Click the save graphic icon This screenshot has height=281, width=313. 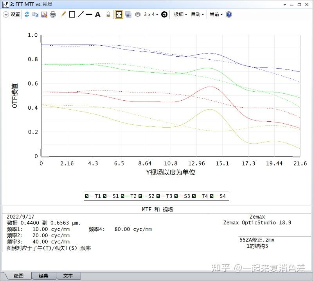(44, 14)
